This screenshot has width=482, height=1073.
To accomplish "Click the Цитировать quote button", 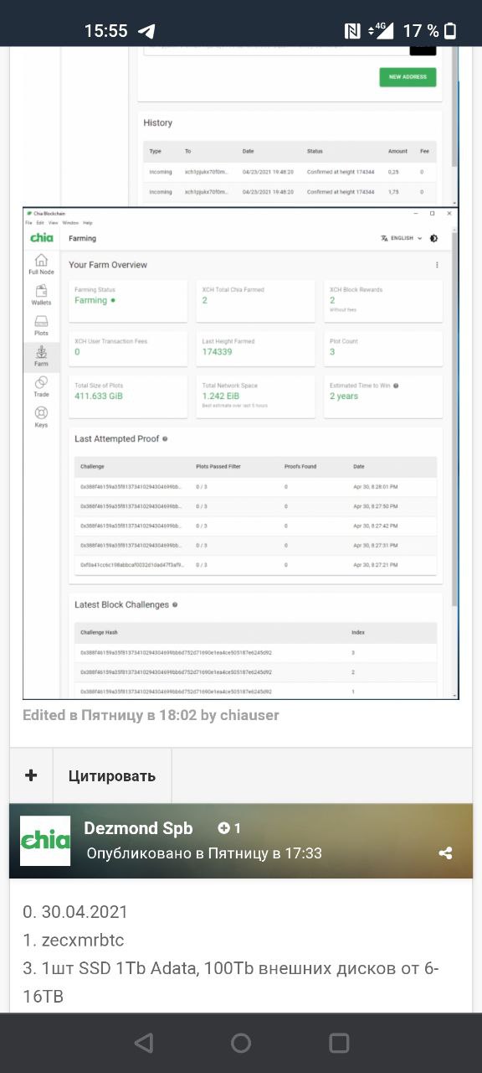I will (112, 775).
